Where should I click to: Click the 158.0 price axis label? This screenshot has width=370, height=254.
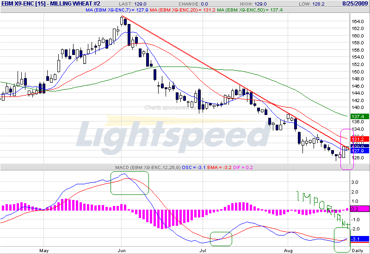coord(358,43)
